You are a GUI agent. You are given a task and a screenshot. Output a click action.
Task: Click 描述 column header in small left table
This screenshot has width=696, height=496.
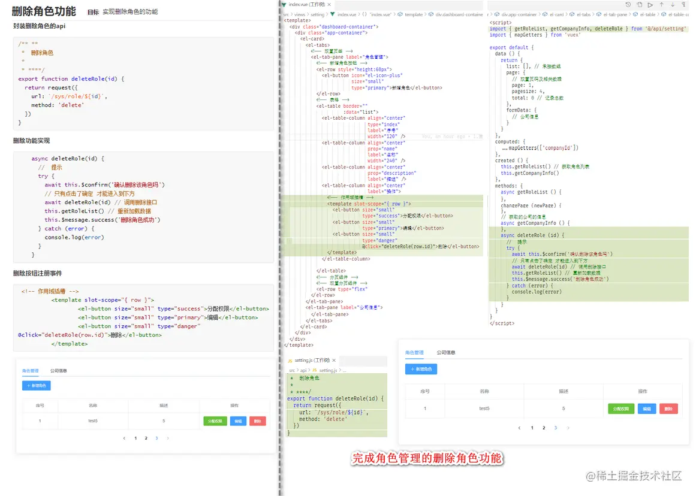(x=164, y=406)
